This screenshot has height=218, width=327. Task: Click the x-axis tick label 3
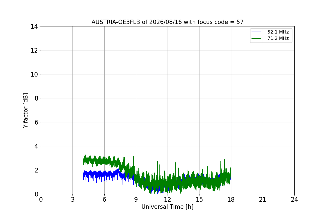point(72,199)
